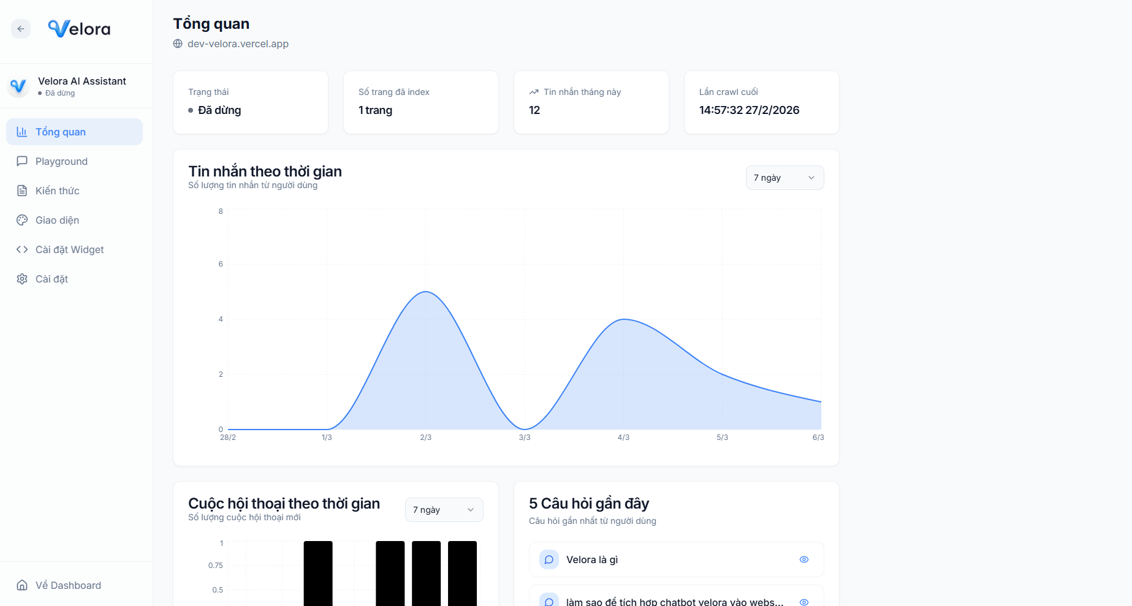Open the 7 ngày dropdown for conversations chart
Viewport: 1132px width, 606px height.
pos(444,510)
